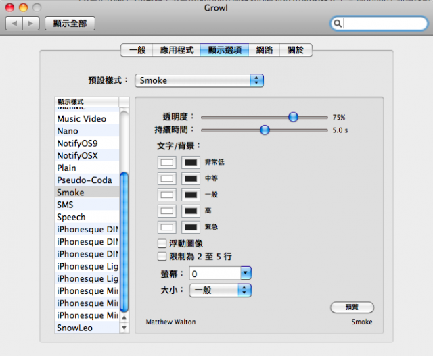Open text color well for 緊急

click(167, 227)
